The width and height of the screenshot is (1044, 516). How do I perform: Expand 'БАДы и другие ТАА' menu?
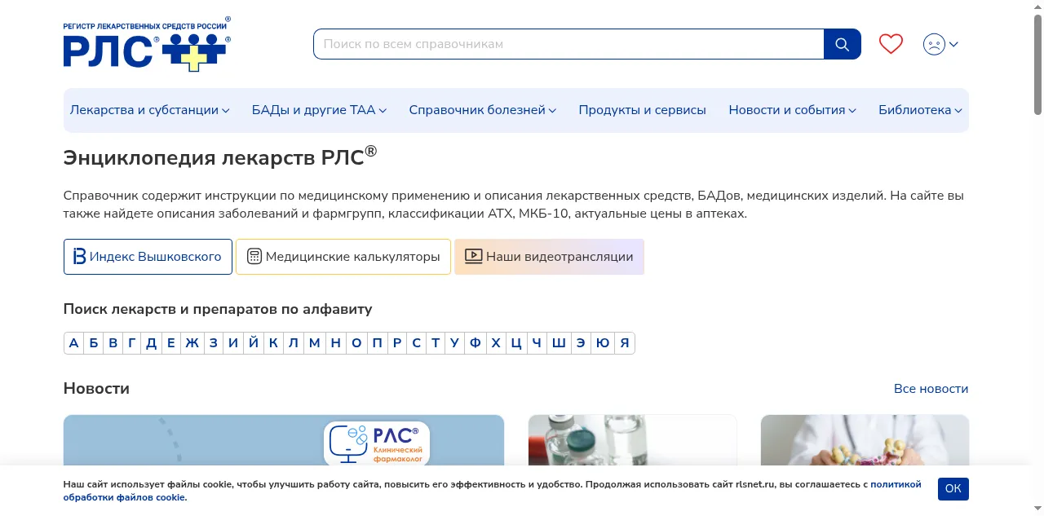click(x=319, y=110)
